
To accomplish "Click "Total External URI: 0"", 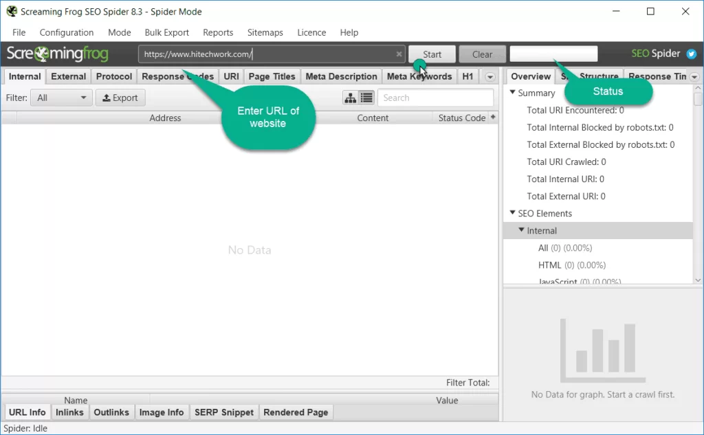I will click(x=566, y=196).
